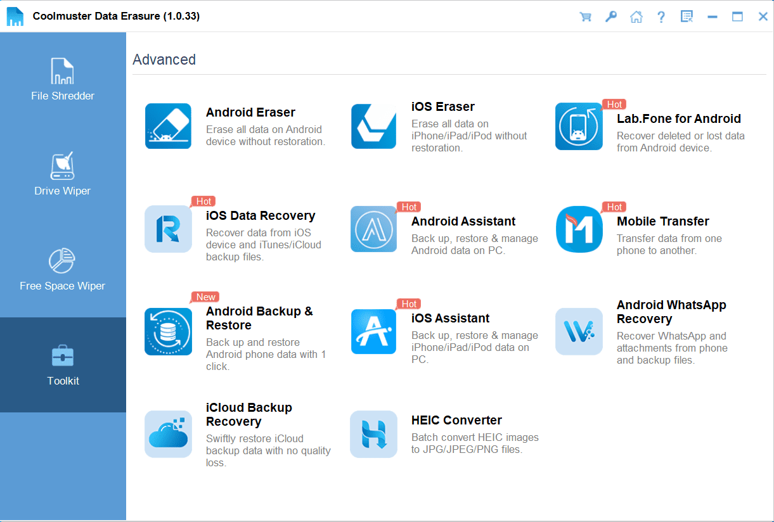Open the Lab.Fone for Android title
The width and height of the screenshot is (774, 522).
tap(679, 118)
